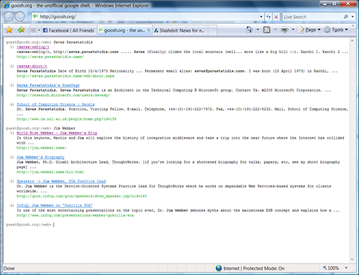Image resolution: width=359 pixels, height=275 pixels.
Task: Expand the Feeds button dropdown arrow
Action: click(x=275, y=29)
